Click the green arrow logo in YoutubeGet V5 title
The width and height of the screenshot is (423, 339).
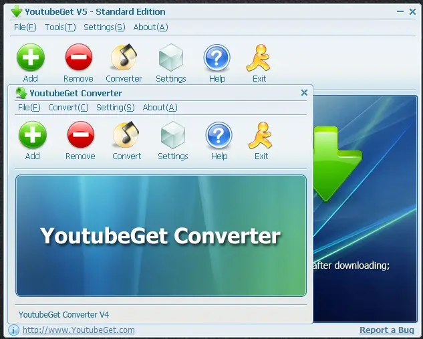(17, 11)
